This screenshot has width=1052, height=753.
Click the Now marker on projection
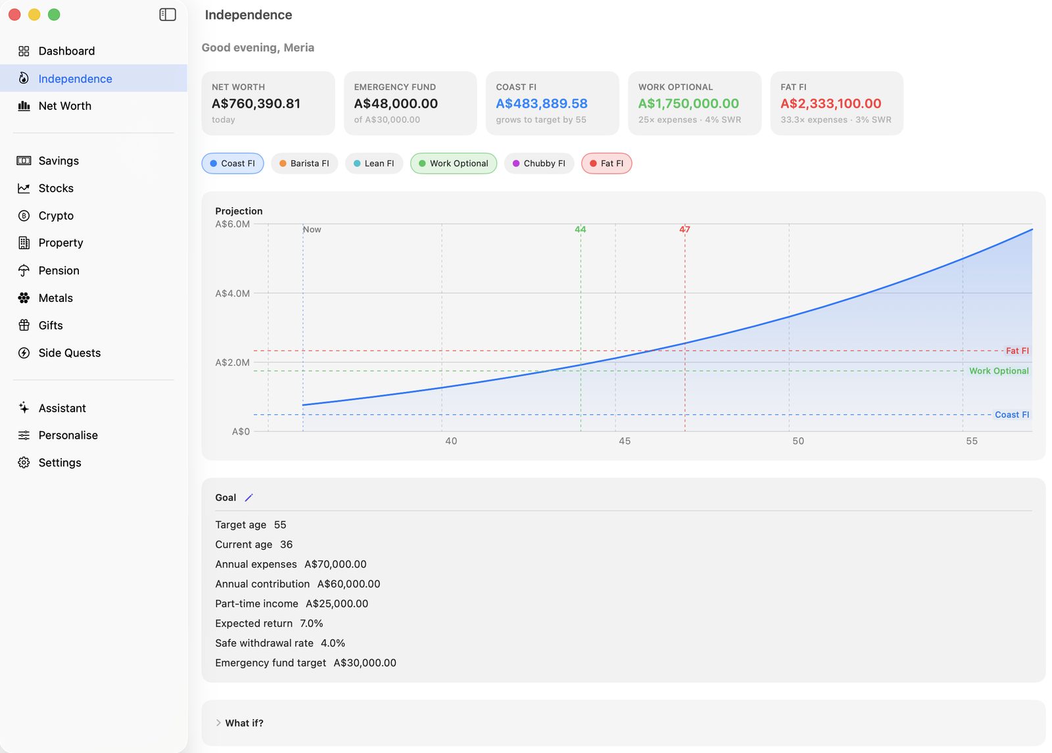tap(312, 230)
